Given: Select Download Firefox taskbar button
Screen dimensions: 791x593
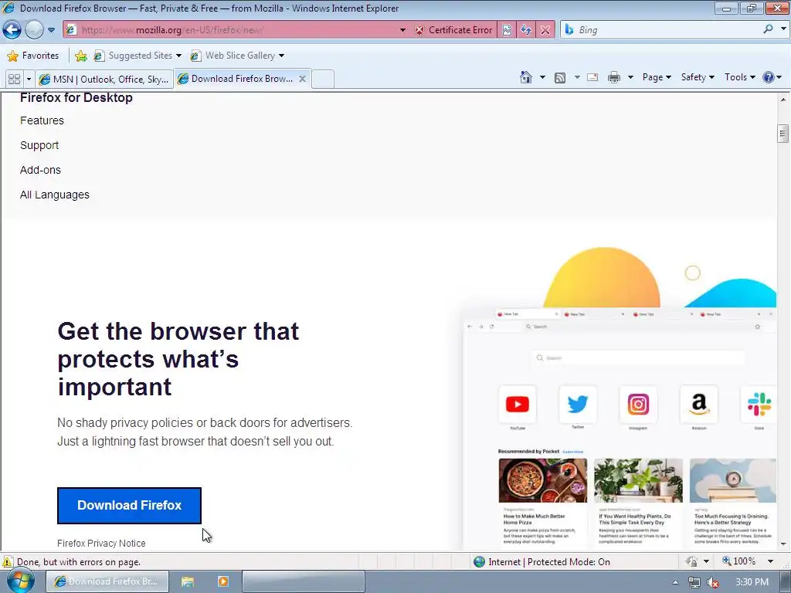Looking at the screenshot, I should click(107, 581).
